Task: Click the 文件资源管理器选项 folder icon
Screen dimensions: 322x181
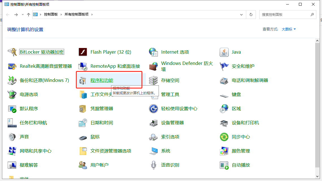Action: pyautogui.click(x=83, y=151)
